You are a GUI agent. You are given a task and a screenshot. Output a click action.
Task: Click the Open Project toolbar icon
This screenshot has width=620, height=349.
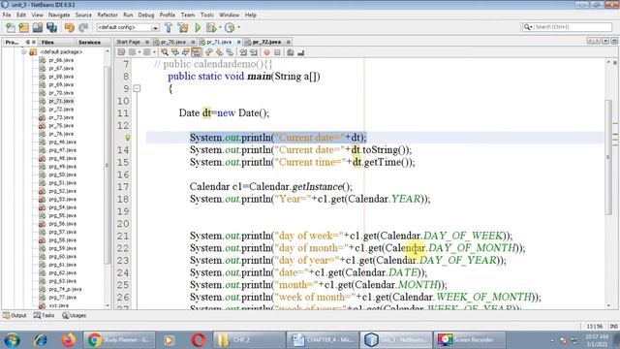point(38,27)
